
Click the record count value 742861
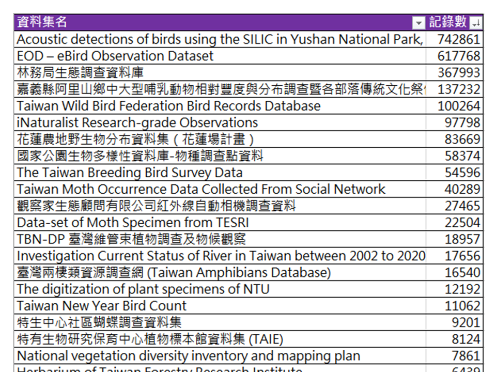[x=458, y=39]
